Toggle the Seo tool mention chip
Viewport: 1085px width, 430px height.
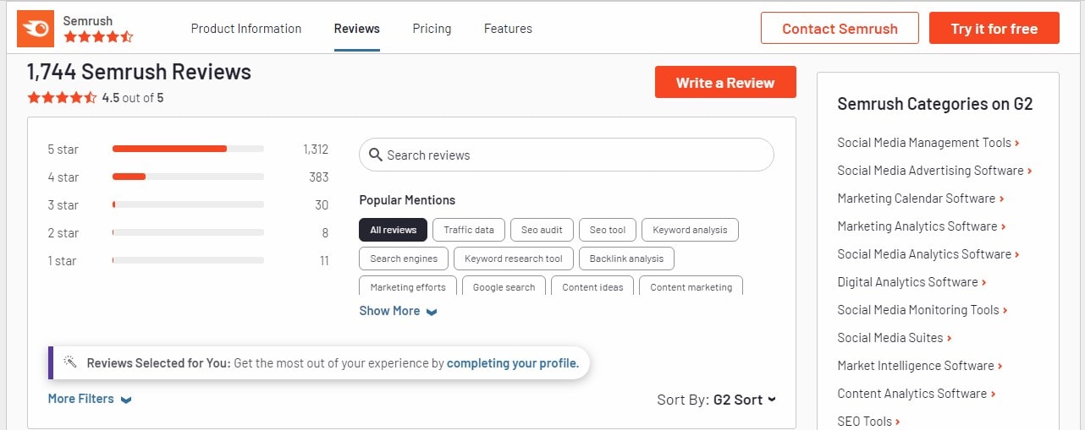(608, 230)
